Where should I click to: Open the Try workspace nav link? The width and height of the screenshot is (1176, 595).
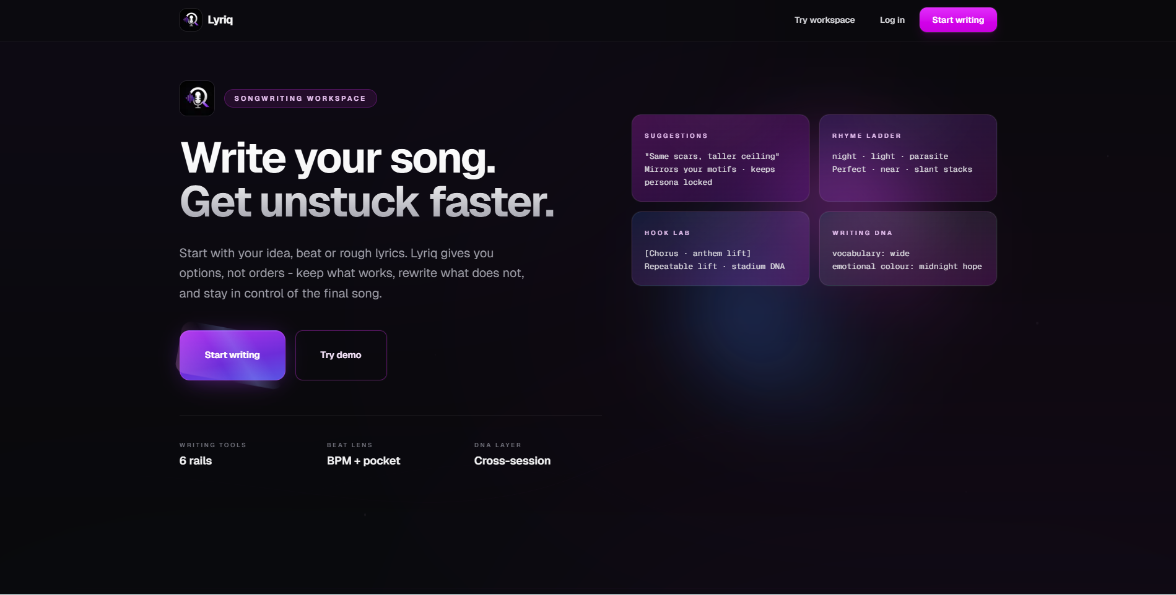coord(824,20)
